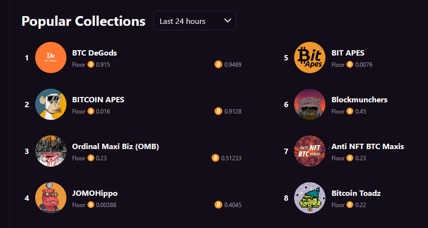This screenshot has width=428, height=228.
Task: Open the Blockmunchers collection title
Action: point(360,99)
